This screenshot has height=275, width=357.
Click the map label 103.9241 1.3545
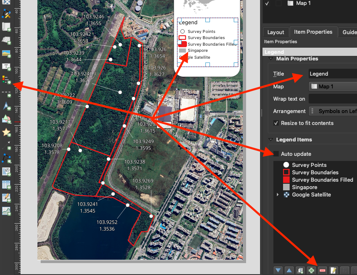click(88, 207)
